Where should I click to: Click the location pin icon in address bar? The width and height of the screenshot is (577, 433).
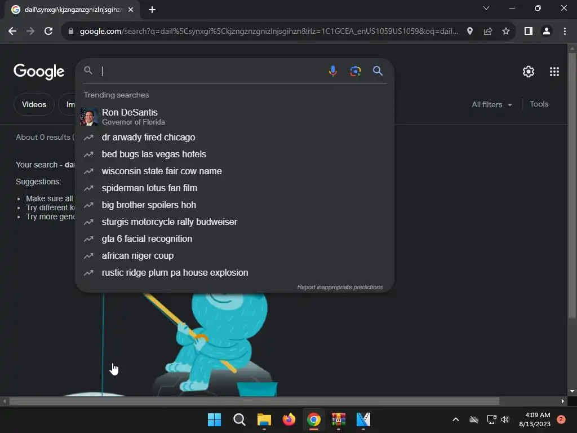click(x=470, y=32)
